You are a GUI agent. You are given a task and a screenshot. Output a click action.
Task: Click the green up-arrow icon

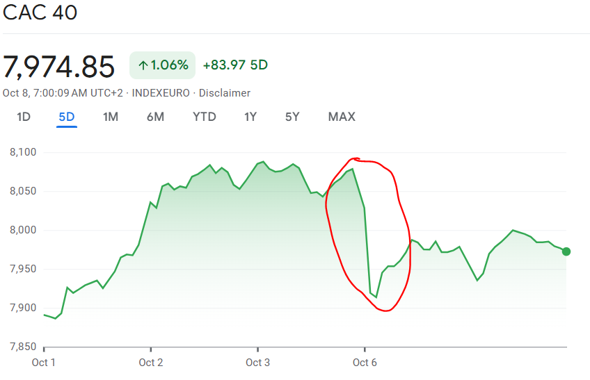[143, 66]
